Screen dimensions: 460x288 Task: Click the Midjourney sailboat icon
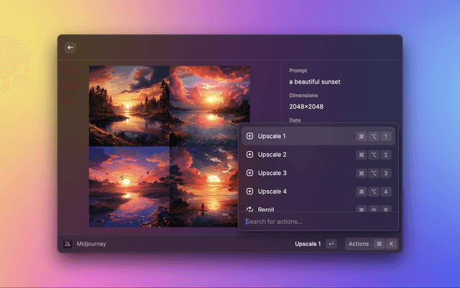coord(68,244)
